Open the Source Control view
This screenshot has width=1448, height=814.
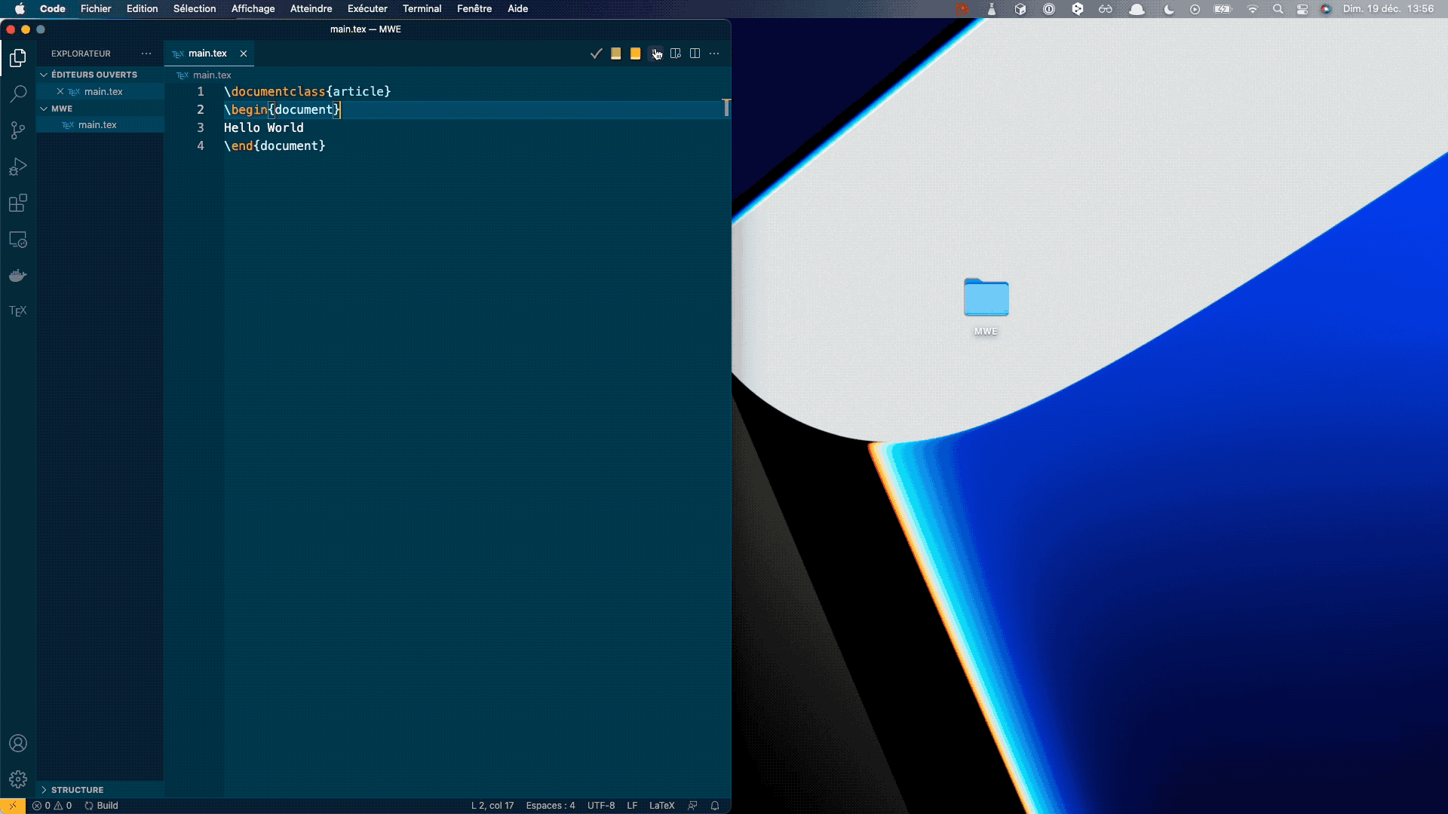click(x=18, y=130)
